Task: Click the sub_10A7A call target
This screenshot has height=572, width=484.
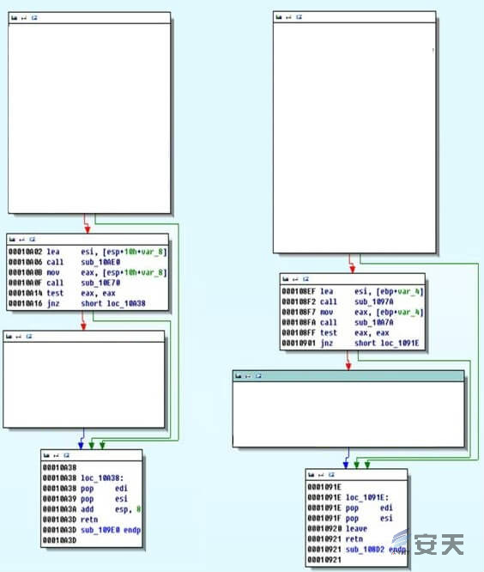Action: (374, 322)
